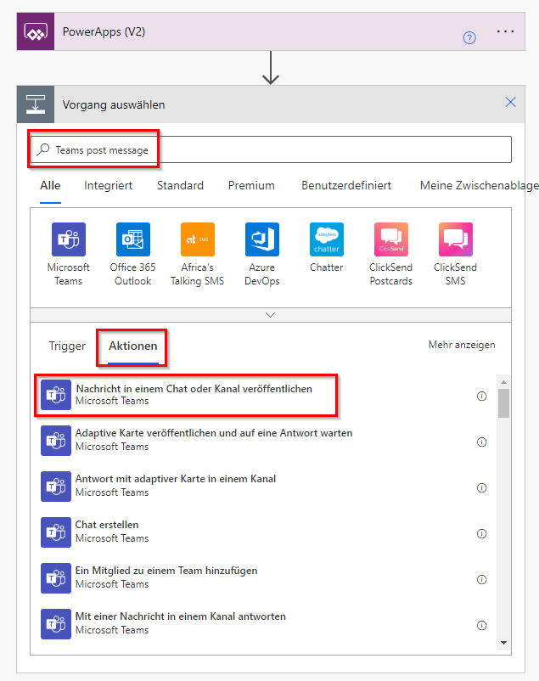Show info for Nachricht in einem Chat veröffentlichen
The height and width of the screenshot is (681, 539).
pos(481,396)
